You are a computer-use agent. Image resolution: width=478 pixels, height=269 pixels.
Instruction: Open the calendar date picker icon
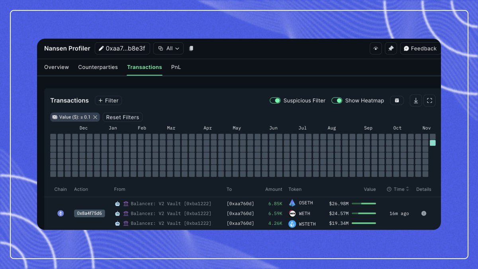click(x=397, y=100)
